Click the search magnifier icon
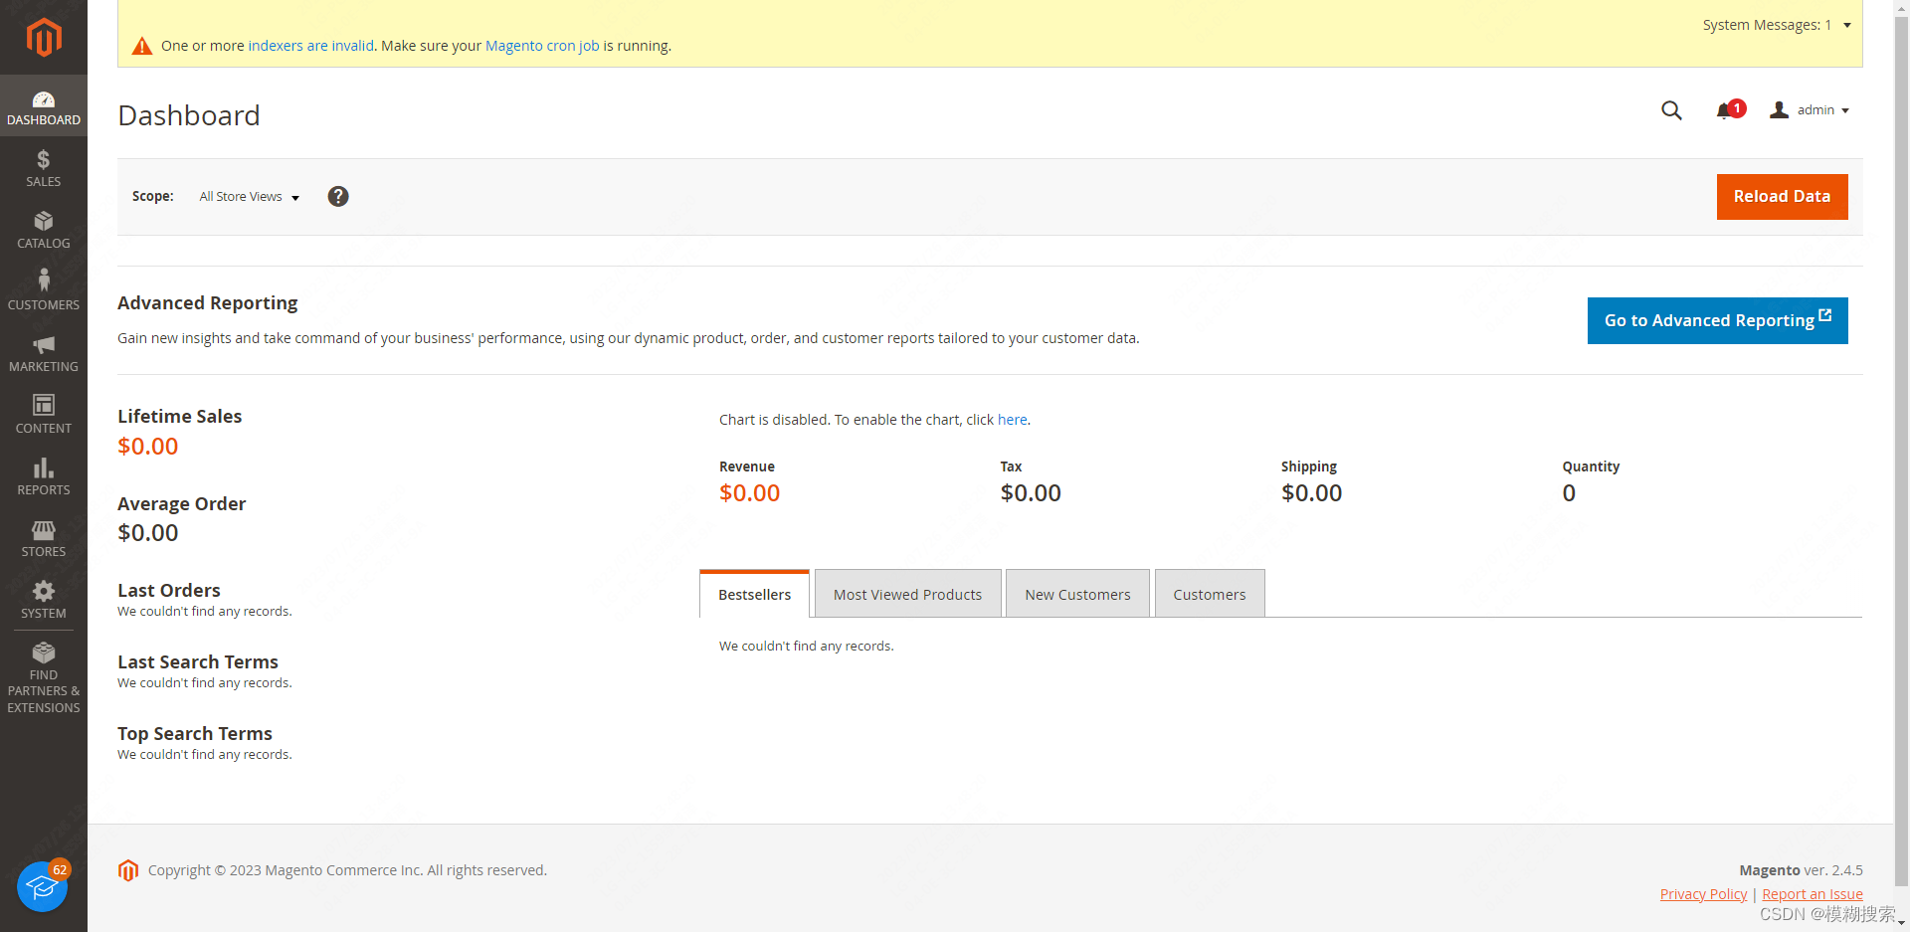This screenshot has height=932, width=1910. tap(1671, 110)
